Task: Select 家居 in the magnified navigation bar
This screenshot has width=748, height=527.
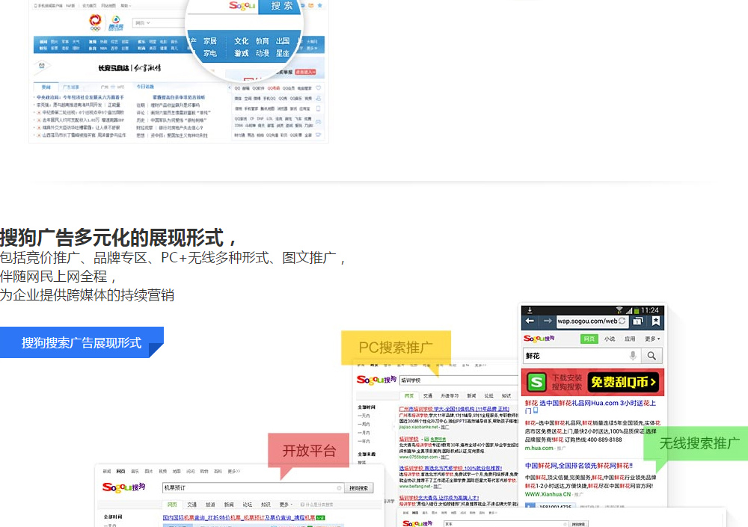Action: (210, 41)
